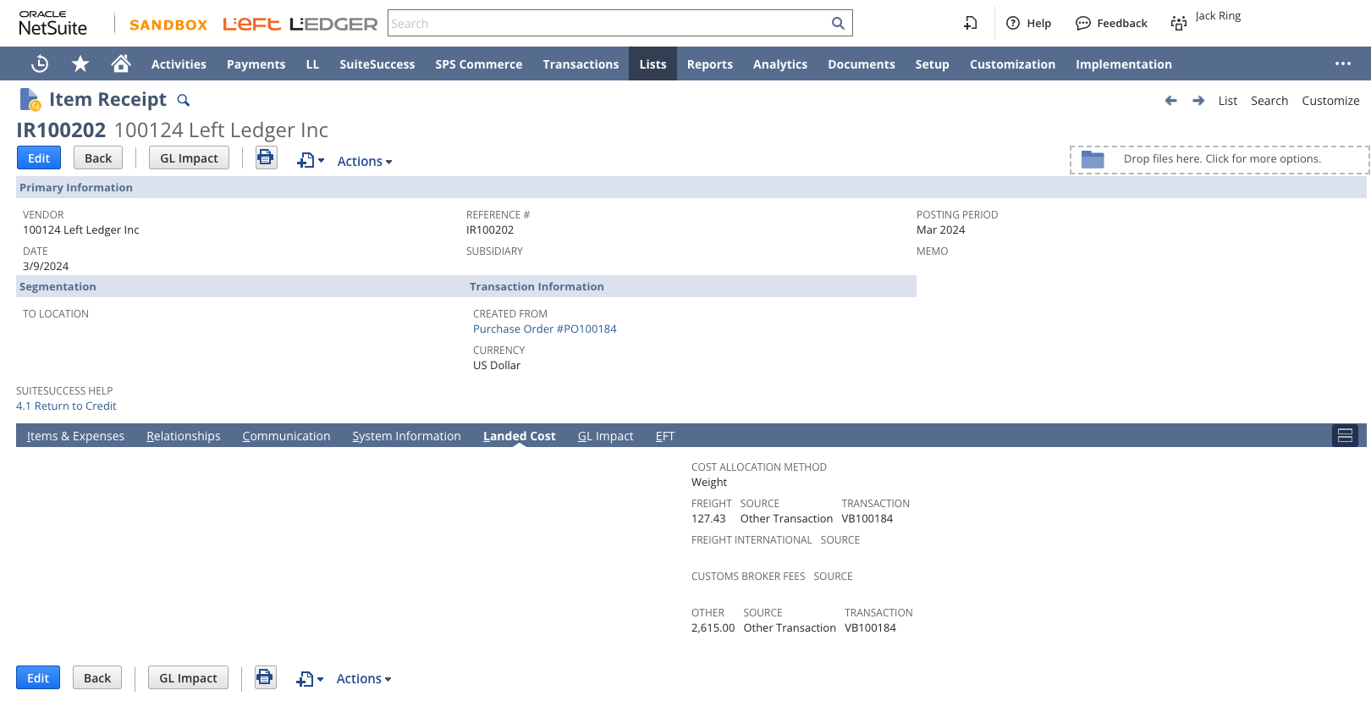Switch to the GL Impact subtab
1371x707 pixels.
tap(606, 436)
